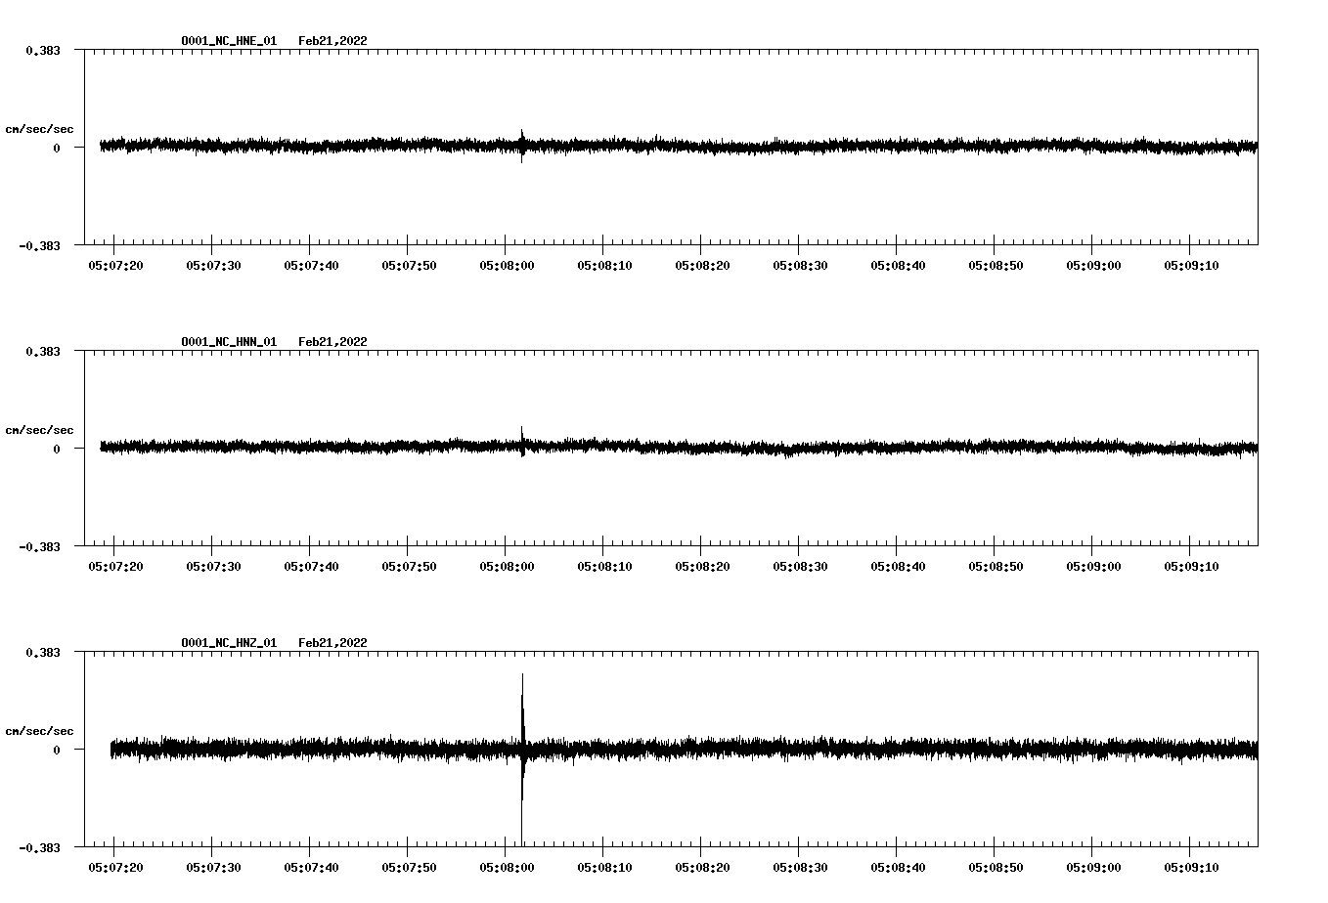The image size is (1328, 903).
Task: Click the zero axis label on HNN chart
Action: [x=57, y=449]
